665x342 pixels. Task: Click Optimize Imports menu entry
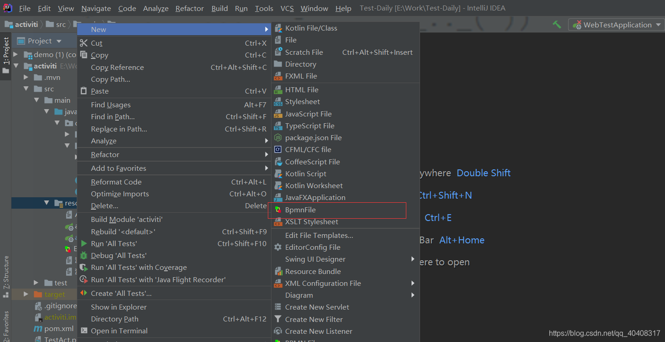pos(174,194)
